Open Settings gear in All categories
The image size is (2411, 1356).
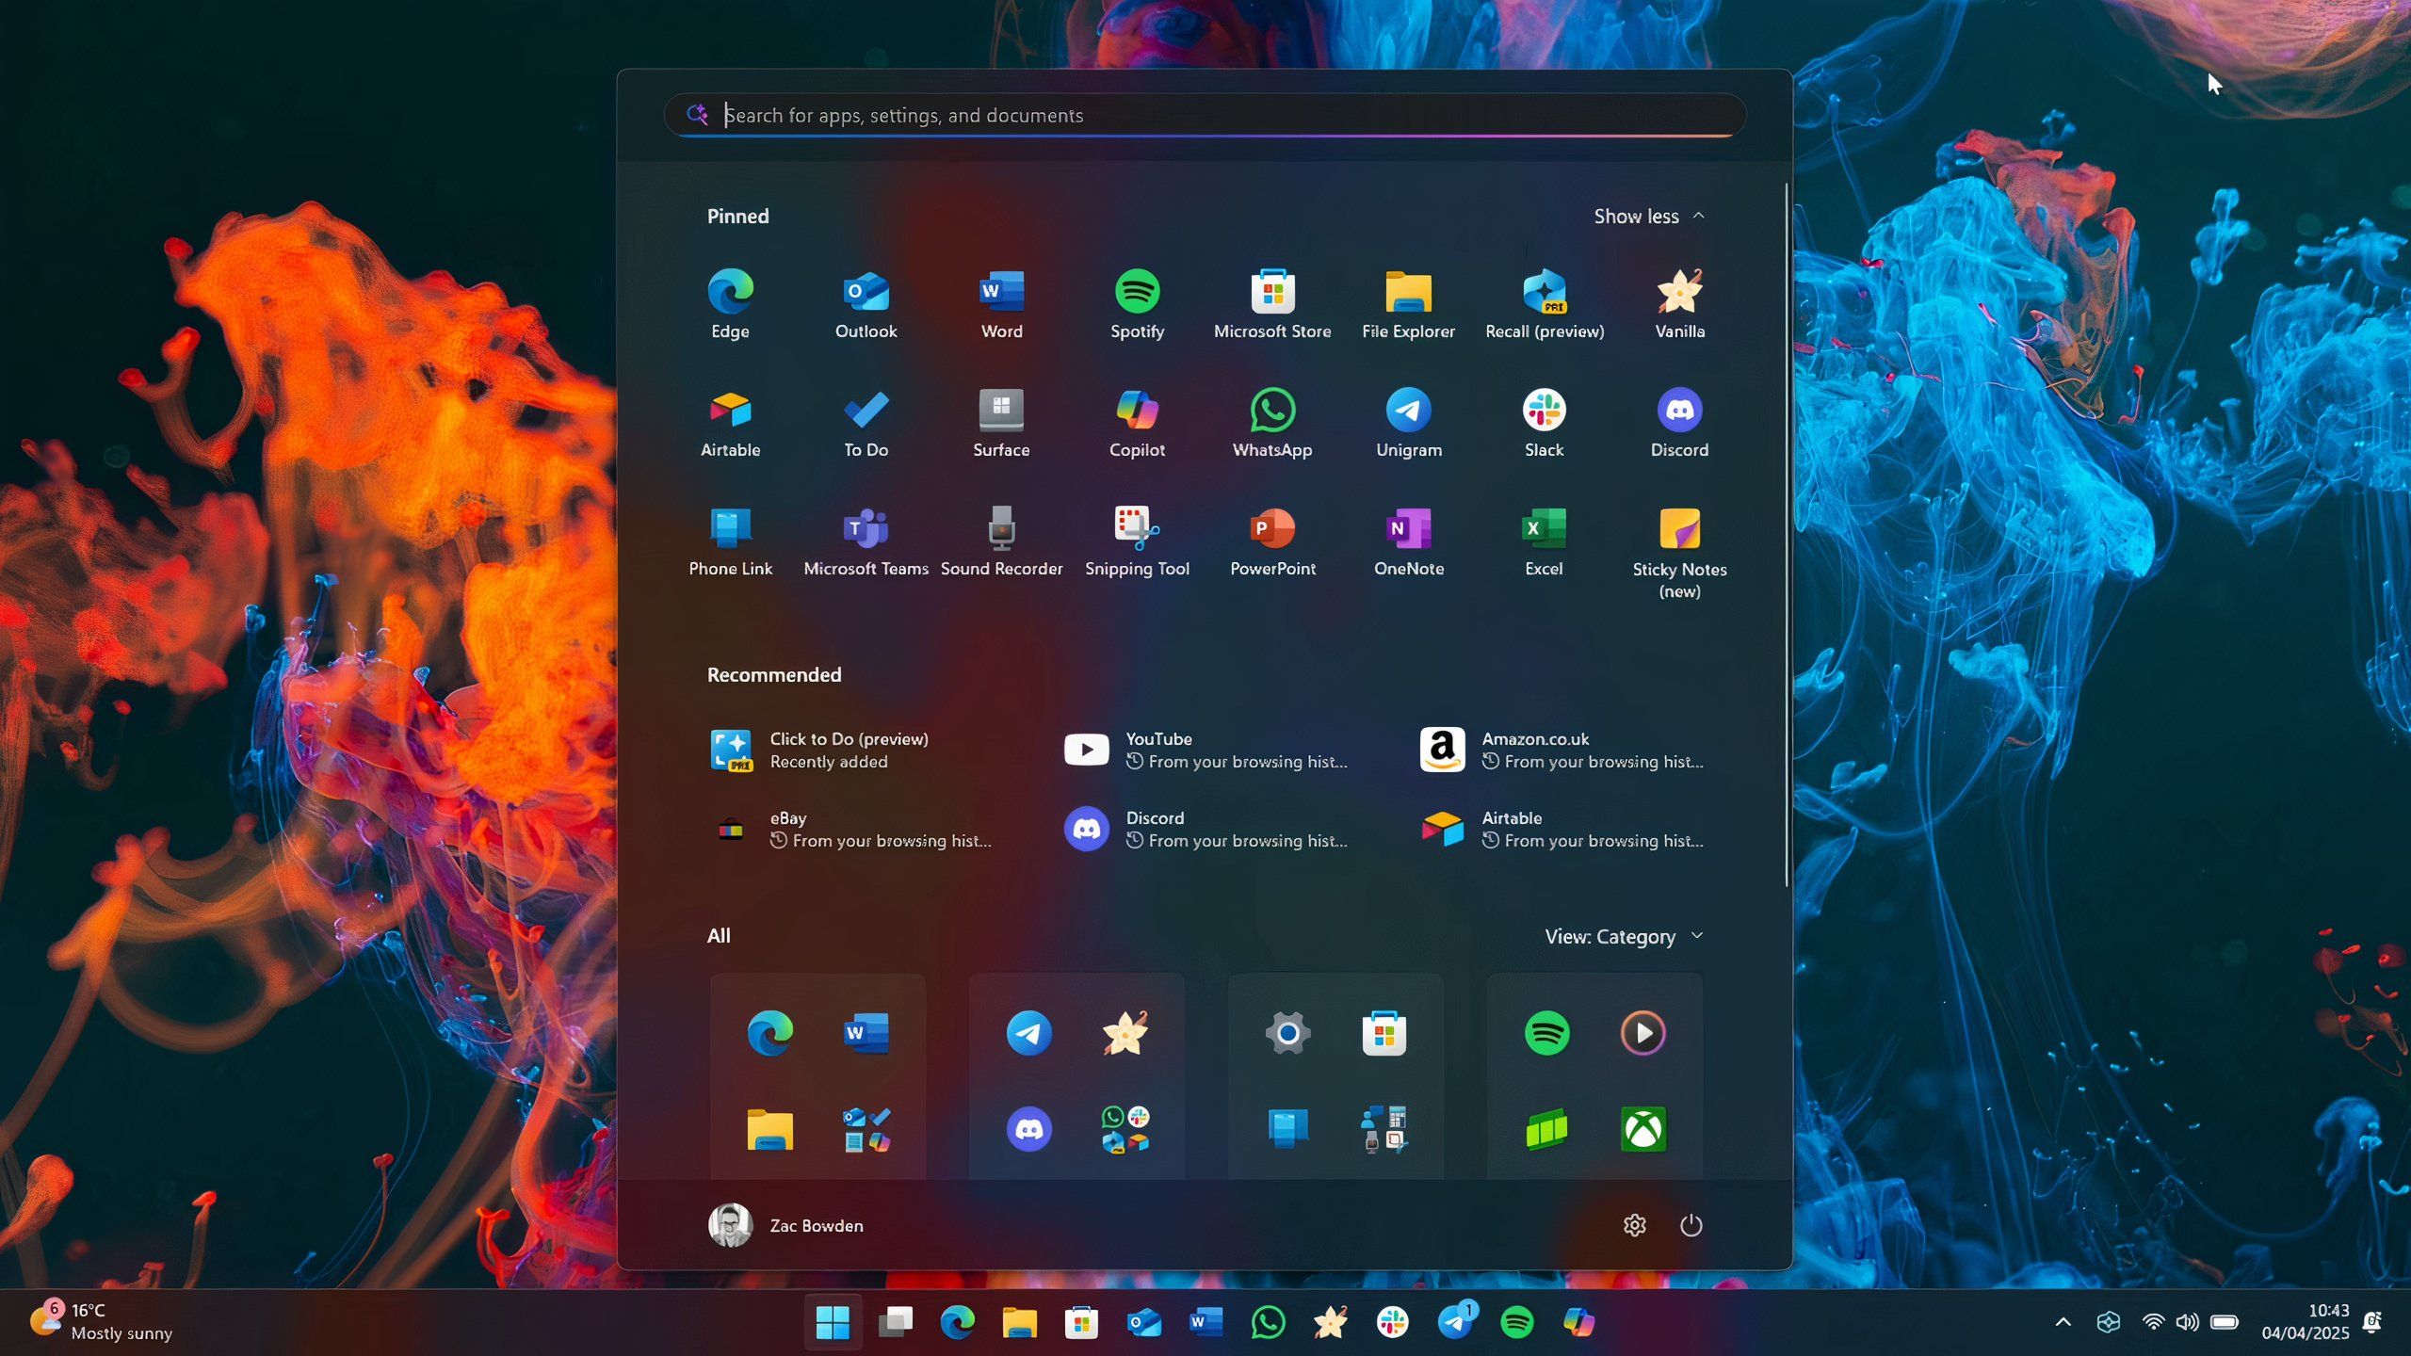(1288, 1033)
